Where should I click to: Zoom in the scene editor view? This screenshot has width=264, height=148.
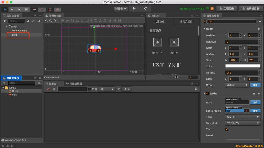(46, 20)
